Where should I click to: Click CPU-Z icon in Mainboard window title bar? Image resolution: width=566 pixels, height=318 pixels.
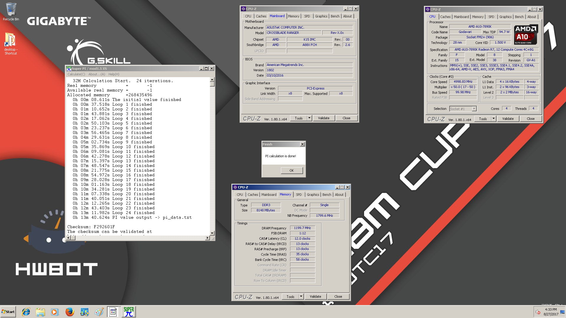tap(243, 9)
